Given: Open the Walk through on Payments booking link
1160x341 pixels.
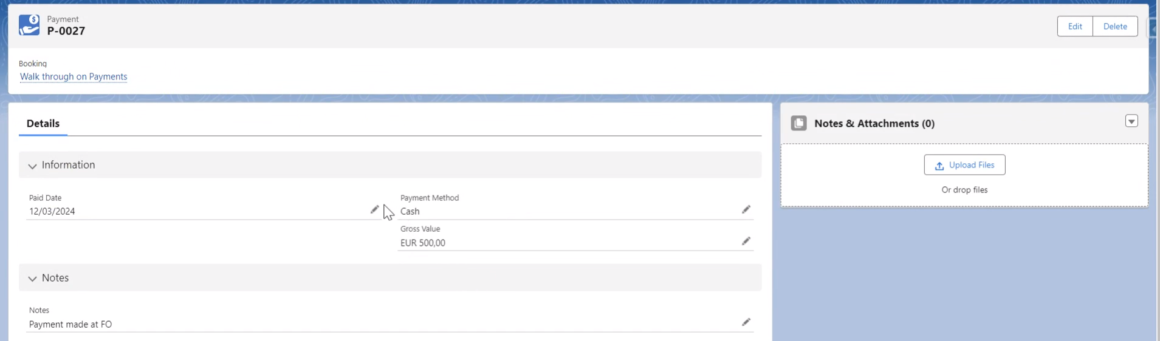Looking at the screenshot, I should [74, 76].
